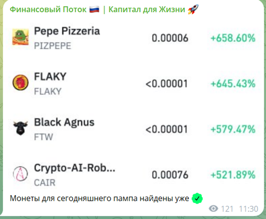The image size is (266, 219).
Task: Click the +658.60% gain value
Action: point(233,38)
